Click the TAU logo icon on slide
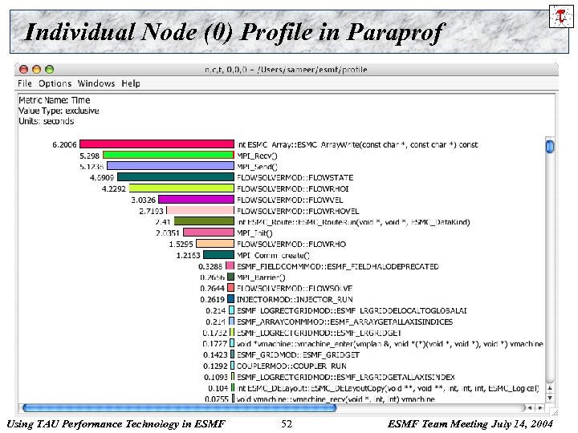The width and height of the screenshot is (578, 433). coord(561,16)
